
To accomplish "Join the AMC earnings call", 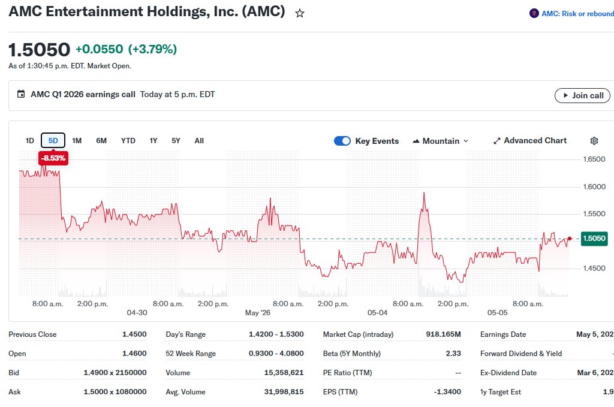I will [x=582, y=95].
